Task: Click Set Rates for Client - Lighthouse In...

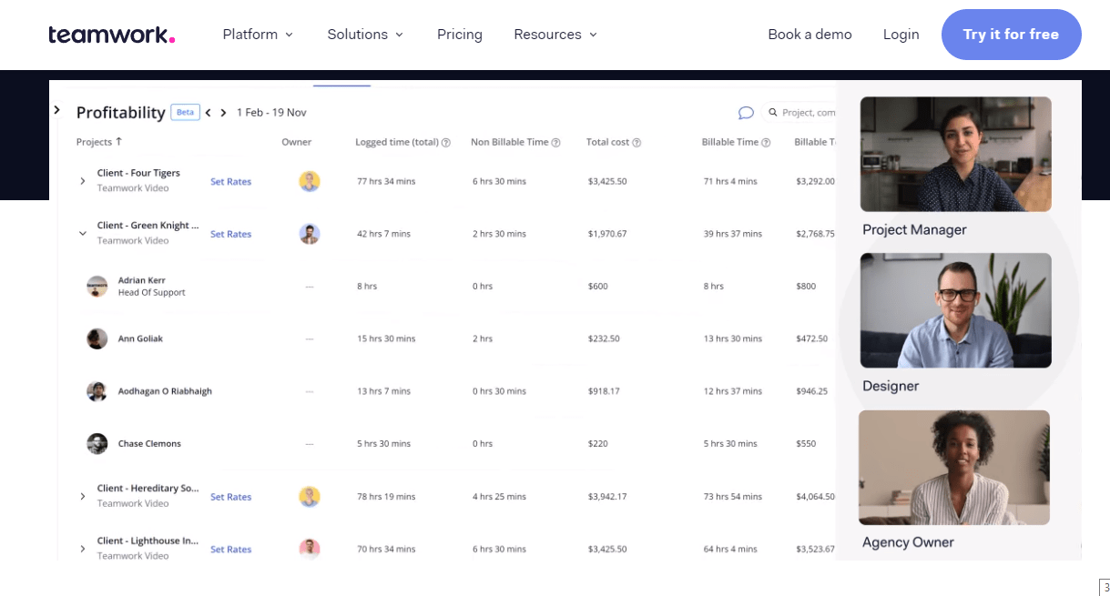Action: (230, 550)
